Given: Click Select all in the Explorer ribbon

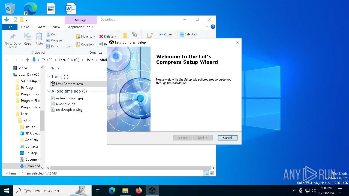Looking at the screenshot, I should coord(188,34).
